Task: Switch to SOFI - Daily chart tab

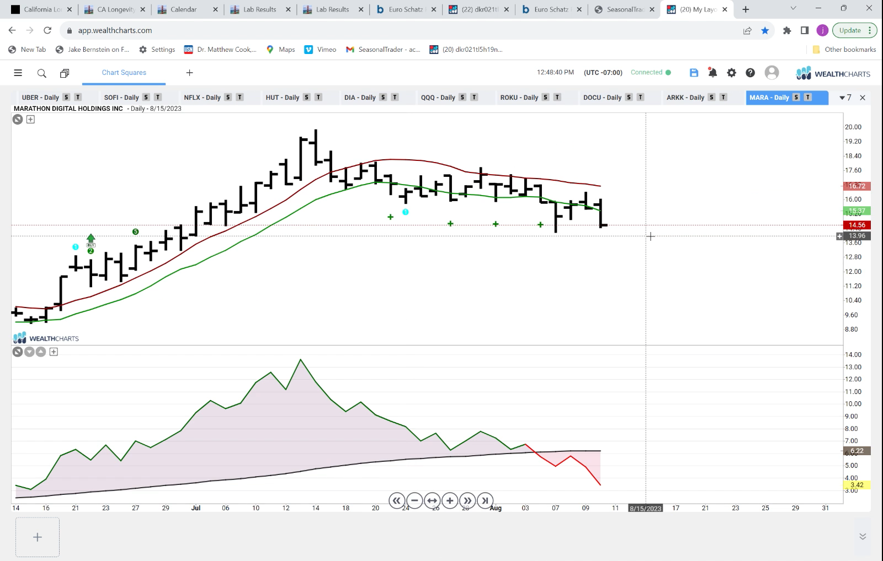Action: (x=121, y=98)
